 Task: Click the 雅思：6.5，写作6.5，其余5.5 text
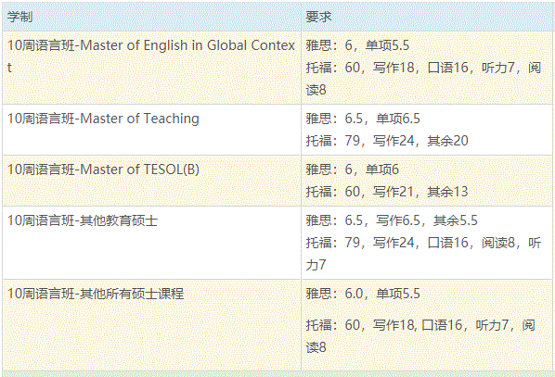click(x=392, y=220)
